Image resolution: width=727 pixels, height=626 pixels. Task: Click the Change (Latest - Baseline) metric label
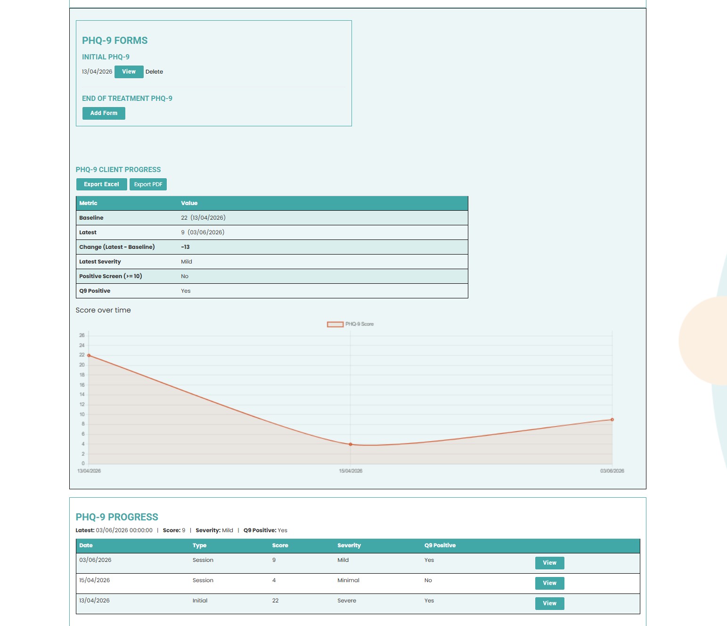point(117,247)
